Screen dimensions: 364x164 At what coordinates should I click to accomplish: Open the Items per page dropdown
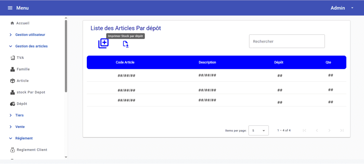coord(258,130)
